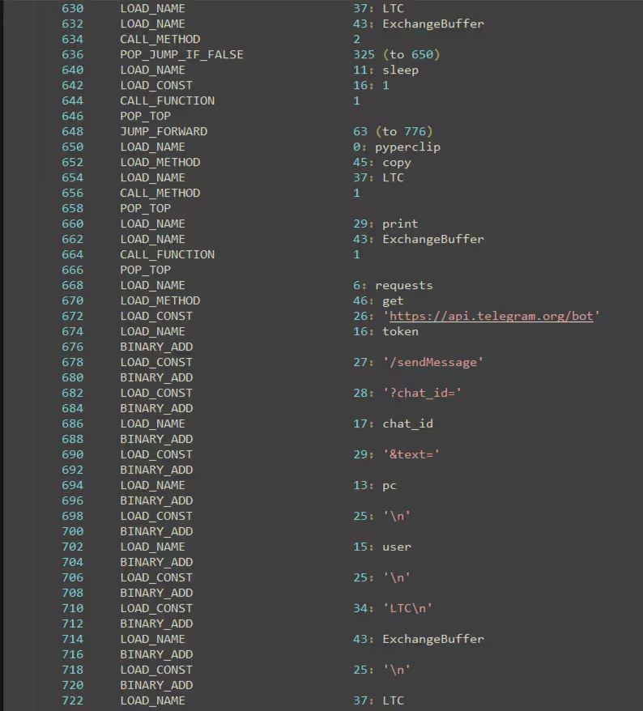This screenshot has width=643, height=711.
Task: Select the 'user' name argument
Action: [x=397, y=547]
